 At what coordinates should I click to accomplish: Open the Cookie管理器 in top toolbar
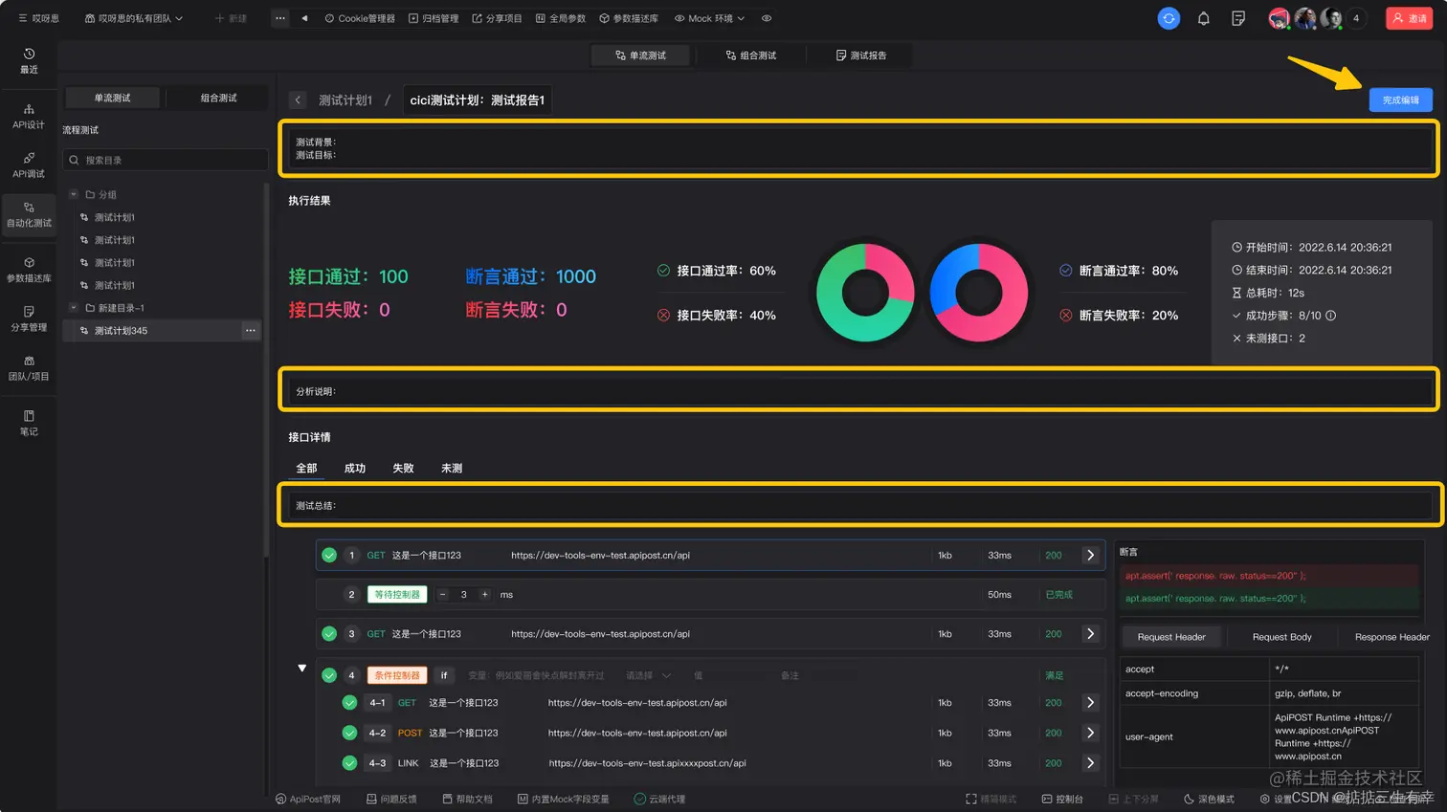[360, 18]
